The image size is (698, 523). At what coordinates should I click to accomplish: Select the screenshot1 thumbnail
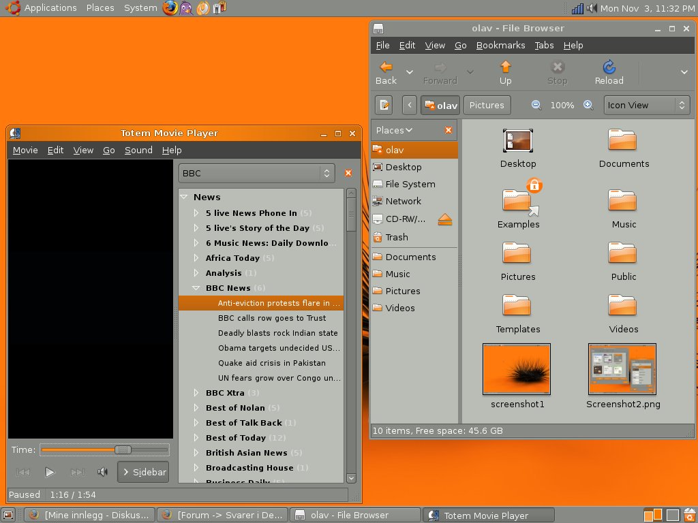point(517,369)
